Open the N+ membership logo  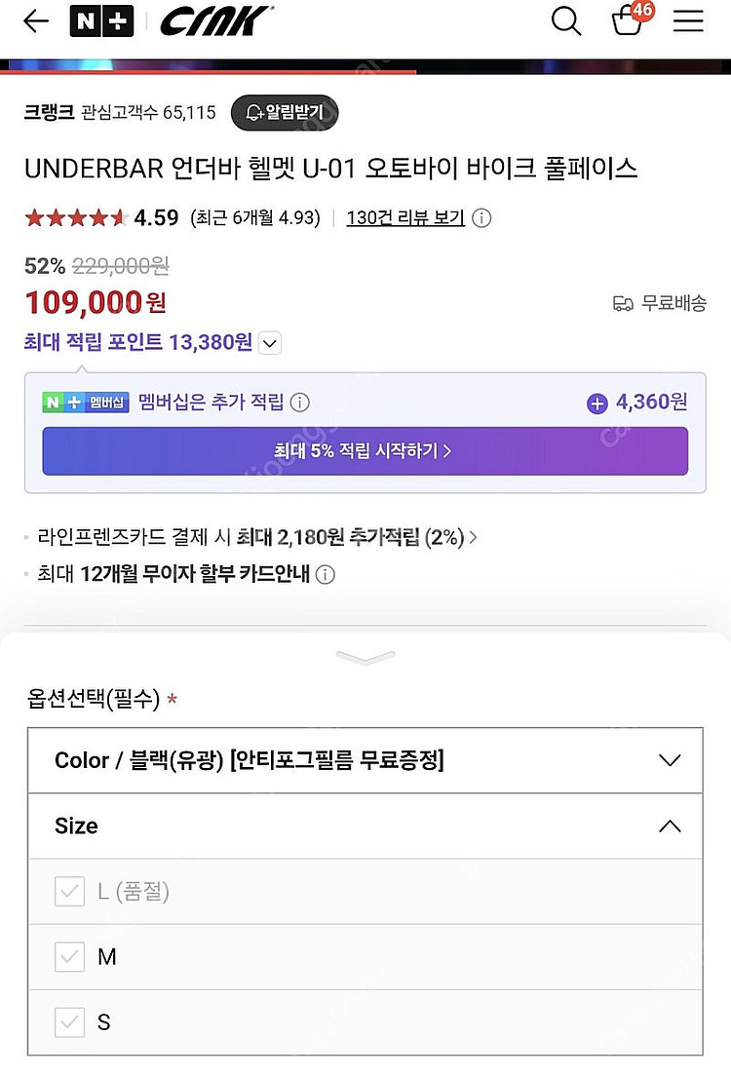click(x=101, y=21)
